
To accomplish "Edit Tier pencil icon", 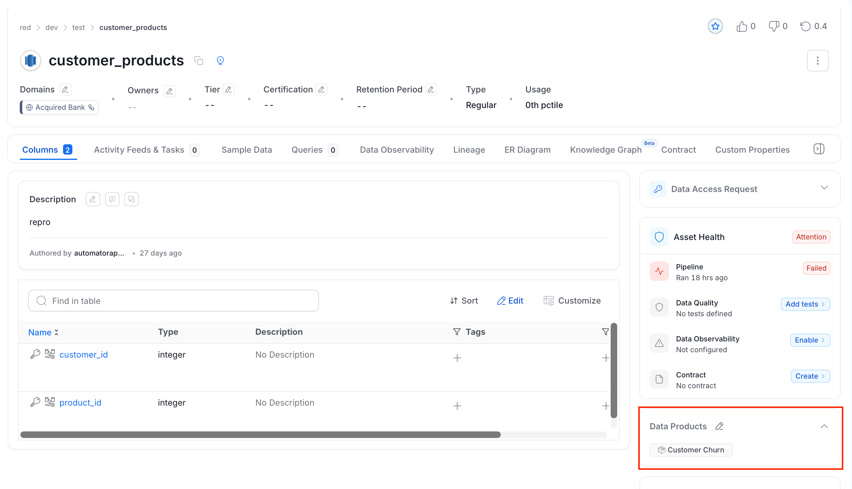I will pyautogui.click(x=228, y=89).
